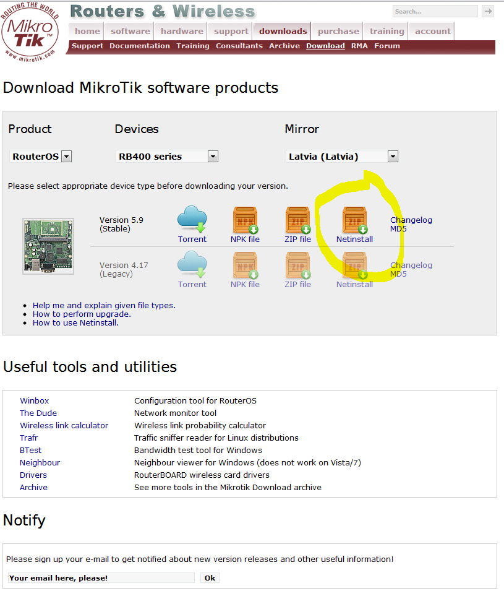Open the Mirror dropdown showing Latvia
The width and height of the screenshot is (504, 596).
pyautogui.click(x=342, y=156)
